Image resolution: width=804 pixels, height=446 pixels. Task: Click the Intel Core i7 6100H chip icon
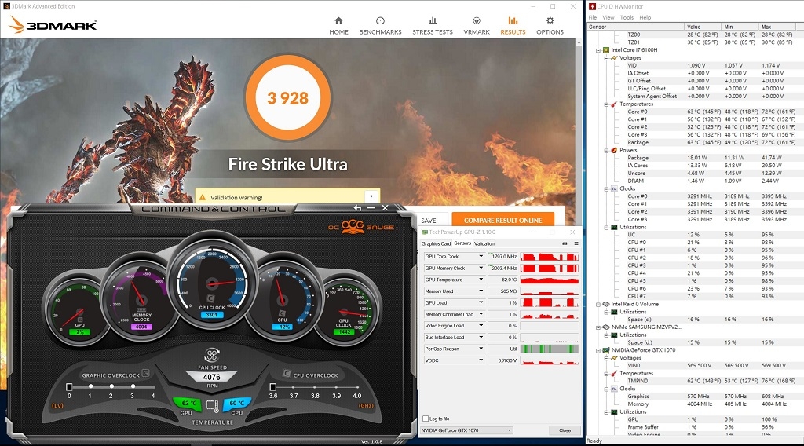605,50
